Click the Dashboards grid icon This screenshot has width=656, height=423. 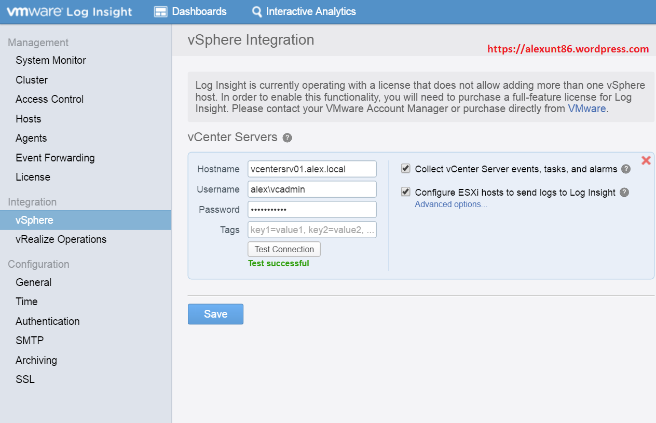(x=161, y=11)
